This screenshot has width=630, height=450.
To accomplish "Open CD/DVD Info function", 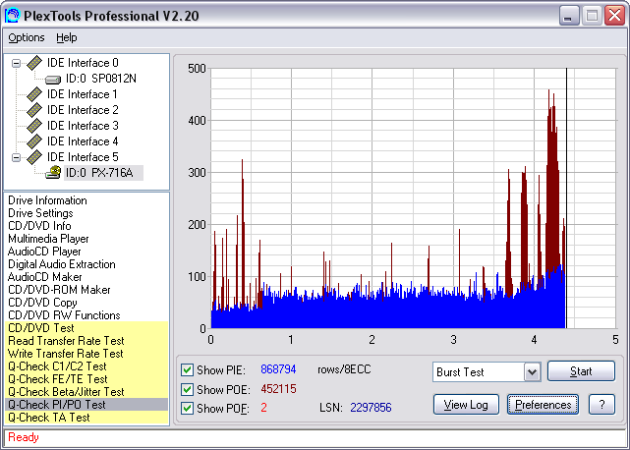I will 39,226.
